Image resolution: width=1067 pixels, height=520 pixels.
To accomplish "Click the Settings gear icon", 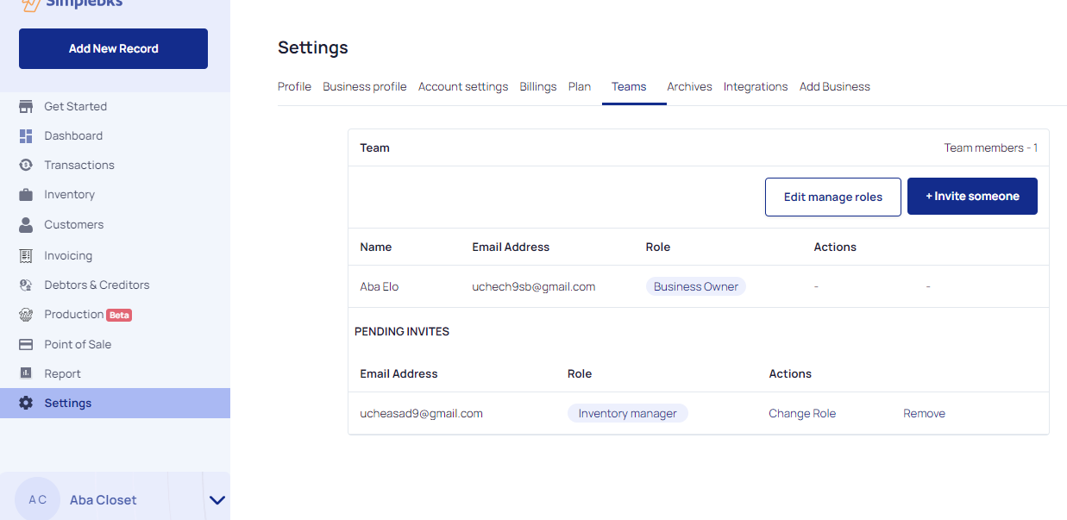I will [26, 404].
